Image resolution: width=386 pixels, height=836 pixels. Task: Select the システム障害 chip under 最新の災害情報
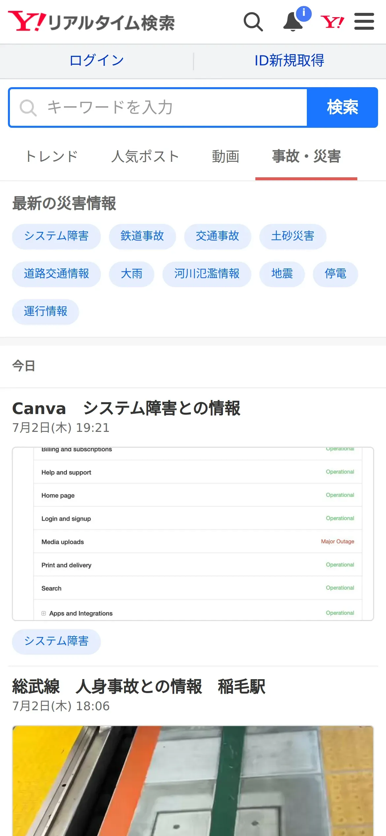[56, 236]
